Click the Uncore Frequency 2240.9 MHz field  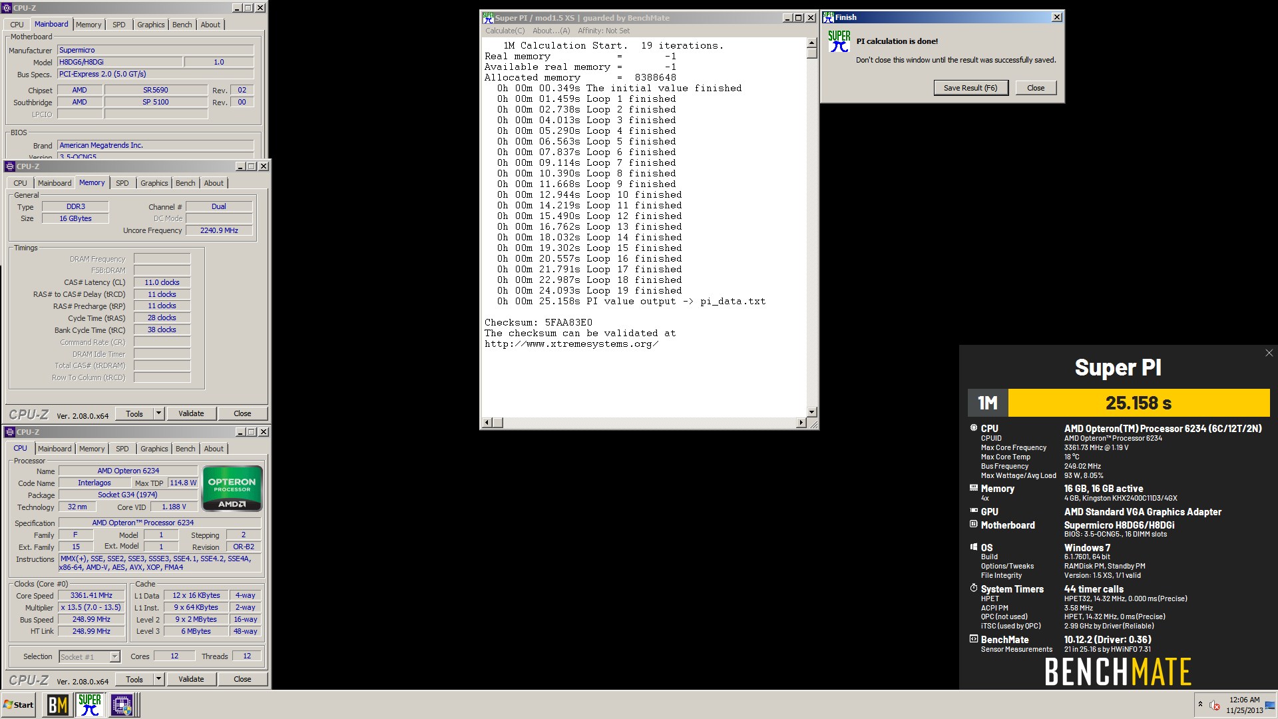[219, 230]
